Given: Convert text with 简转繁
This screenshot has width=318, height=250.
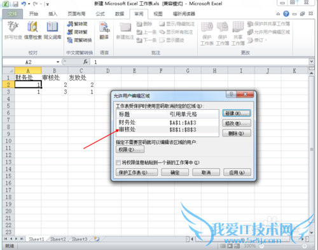Looking at the screenshot, I should pyautogui.click(x=78, y=32).
